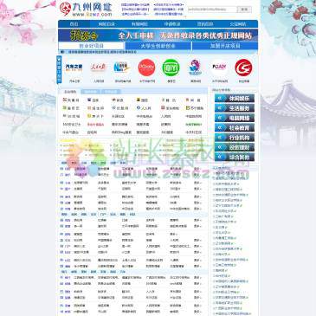Select the 加盟开店项目 banner tab

(x=225, y=46)
